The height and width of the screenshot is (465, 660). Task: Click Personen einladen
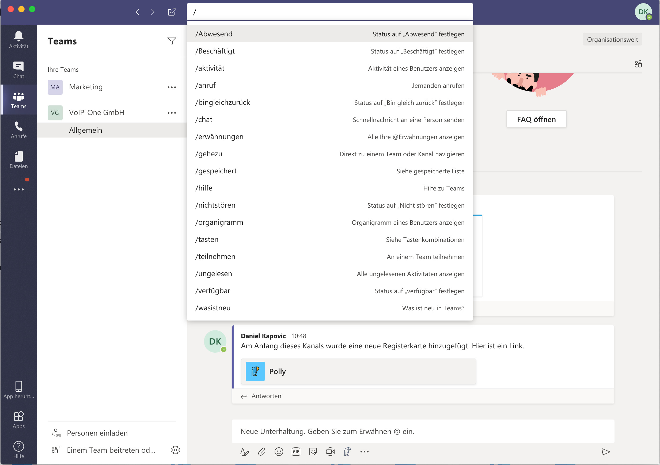coord(89,433)
